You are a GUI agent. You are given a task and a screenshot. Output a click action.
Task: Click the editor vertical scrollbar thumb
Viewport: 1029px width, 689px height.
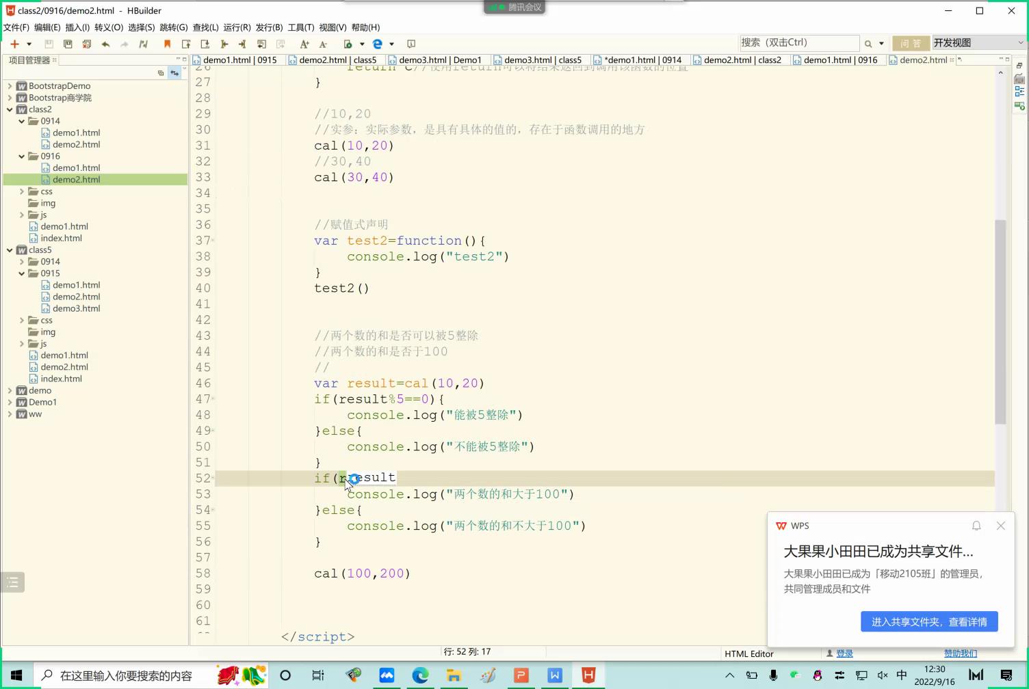pyautogui.click(x=1000, y=321)
